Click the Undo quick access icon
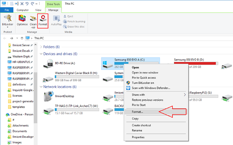The image size is (233, 145). (x=27, y=4)
